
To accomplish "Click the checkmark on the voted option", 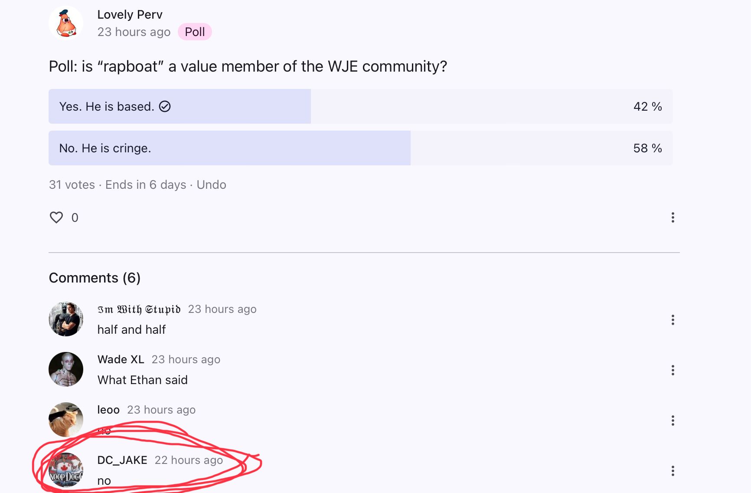I will click(x=165, y=106).
